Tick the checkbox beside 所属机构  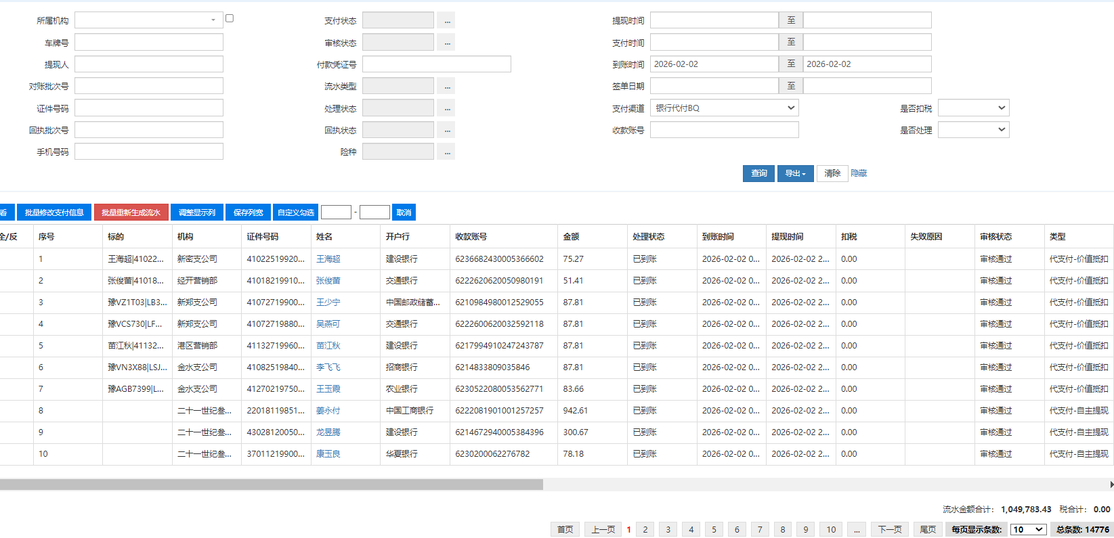pos(230,18)
